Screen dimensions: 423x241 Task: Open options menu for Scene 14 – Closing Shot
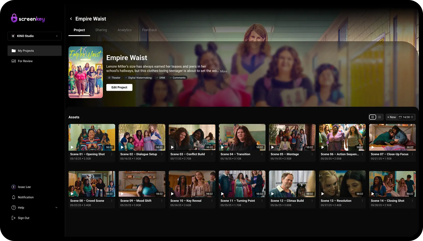[x=412, y=201]
